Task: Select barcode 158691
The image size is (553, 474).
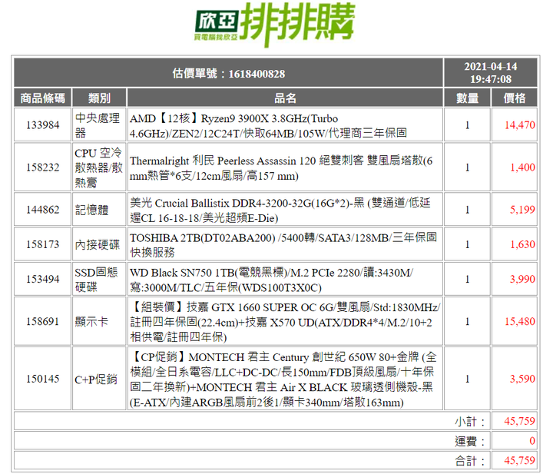Action: [43, 321]
